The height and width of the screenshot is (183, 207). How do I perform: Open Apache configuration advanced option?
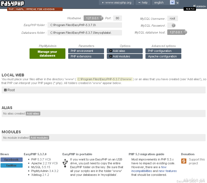(x=163, y=56)
